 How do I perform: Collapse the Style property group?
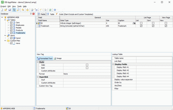(x=38, y=62)
